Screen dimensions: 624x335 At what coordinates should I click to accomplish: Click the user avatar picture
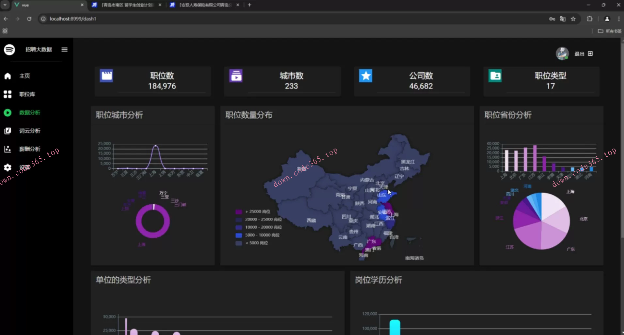tap(562, 53)
